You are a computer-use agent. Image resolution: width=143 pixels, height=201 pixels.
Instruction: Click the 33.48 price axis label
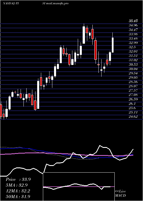(x=134, y=38)
